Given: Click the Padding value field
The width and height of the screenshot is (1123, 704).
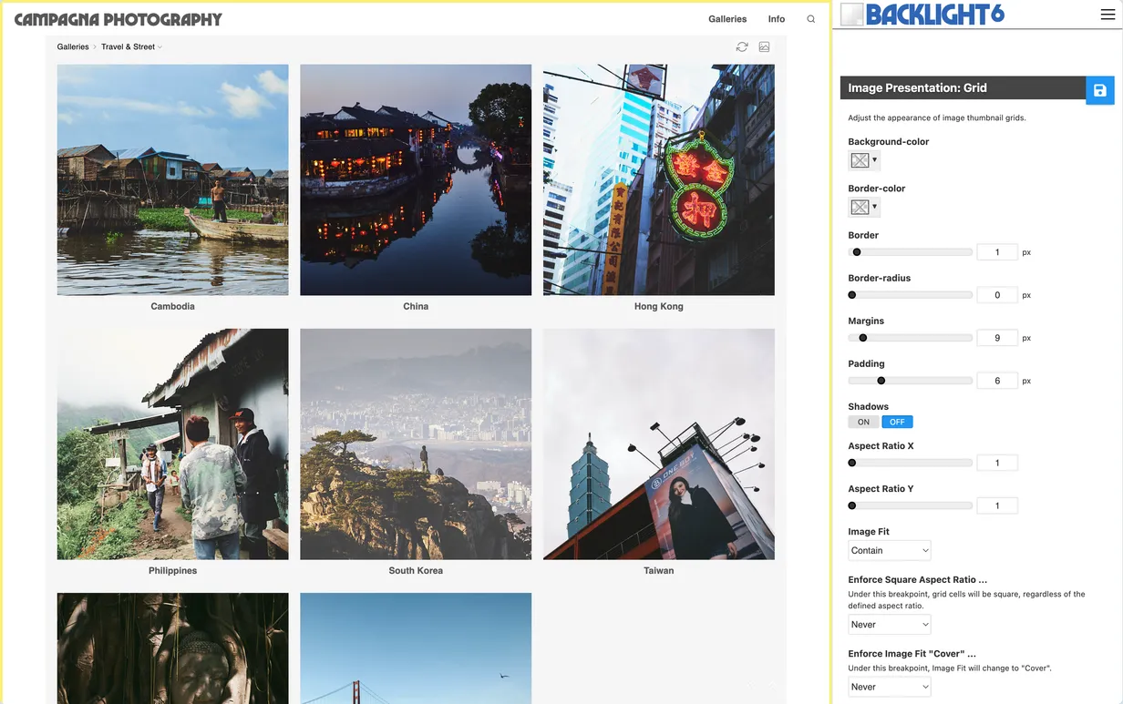Looking at the screenshot, I should pyautogui.click(x=997, y=381).
